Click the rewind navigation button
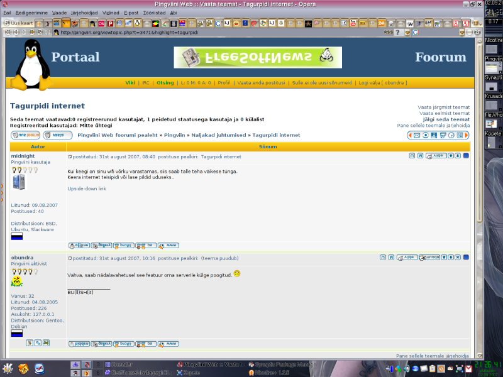The height and width of the screenshot is (377, 503). tap(8, 32)
